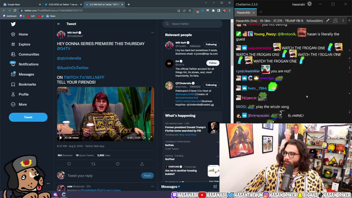352x198 pixels.
Task: Open the @AustinOnTwitter mention link
Action: point(73,68)
